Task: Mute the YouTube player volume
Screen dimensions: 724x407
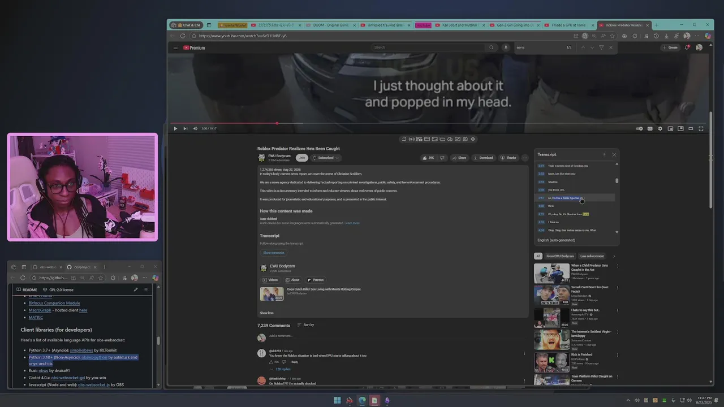Action: [x=196, y=129]
